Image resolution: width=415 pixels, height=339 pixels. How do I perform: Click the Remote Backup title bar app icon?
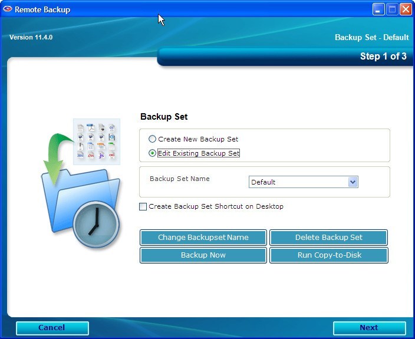coord(8,9)
